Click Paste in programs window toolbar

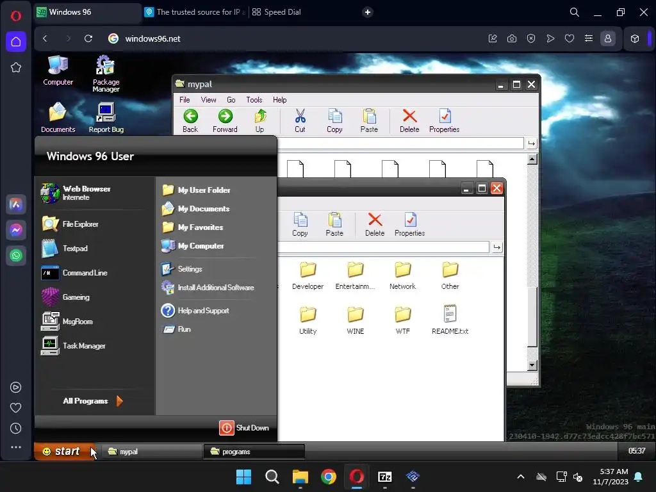[334, 225]
